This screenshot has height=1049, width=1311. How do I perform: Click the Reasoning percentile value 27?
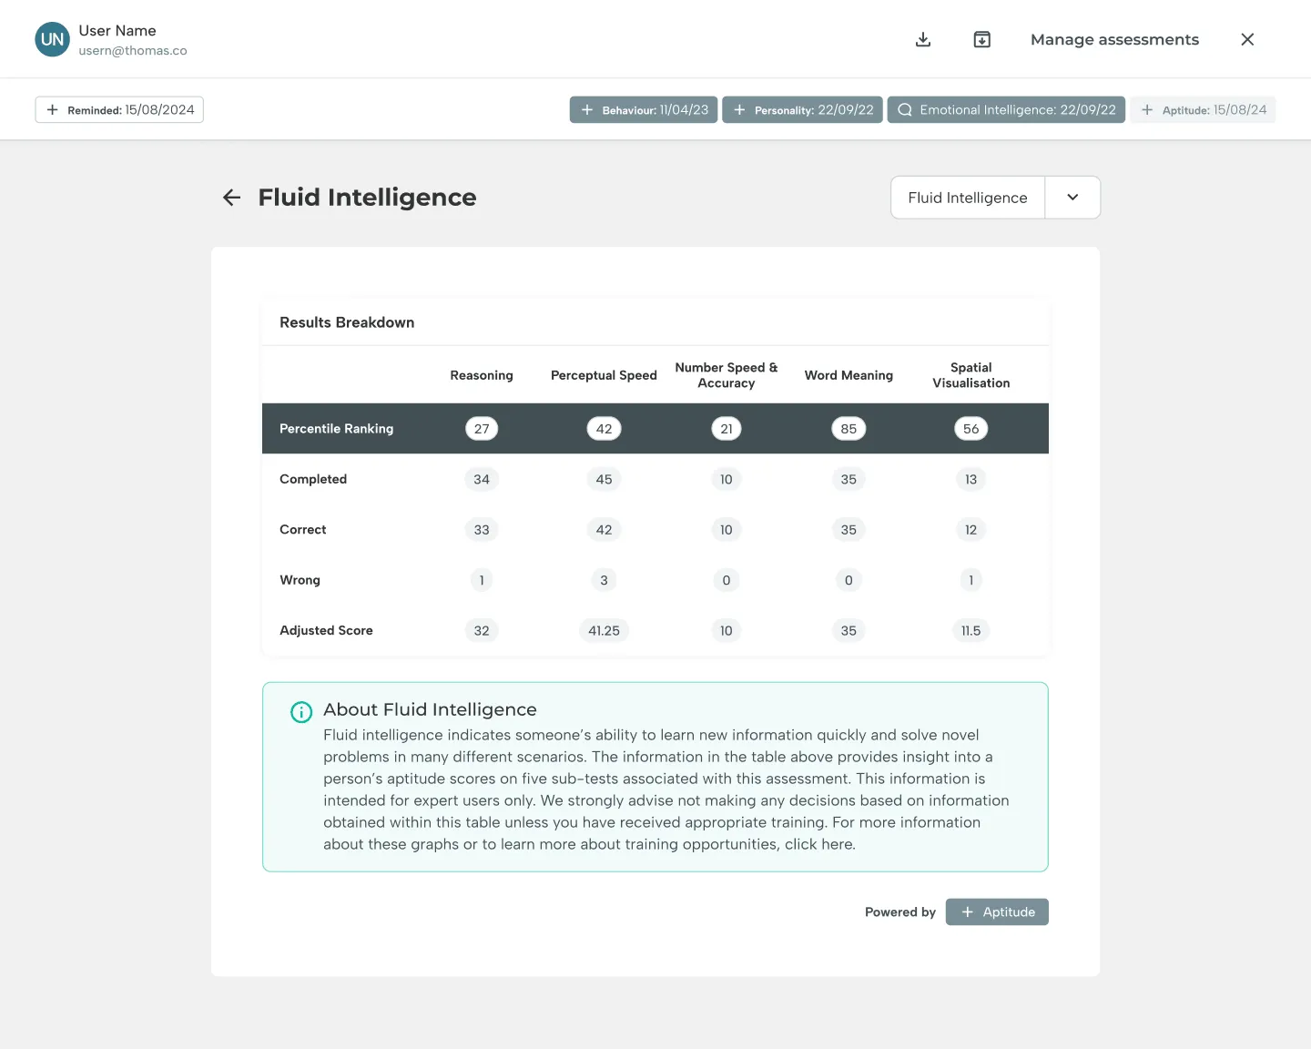(482, 429)
